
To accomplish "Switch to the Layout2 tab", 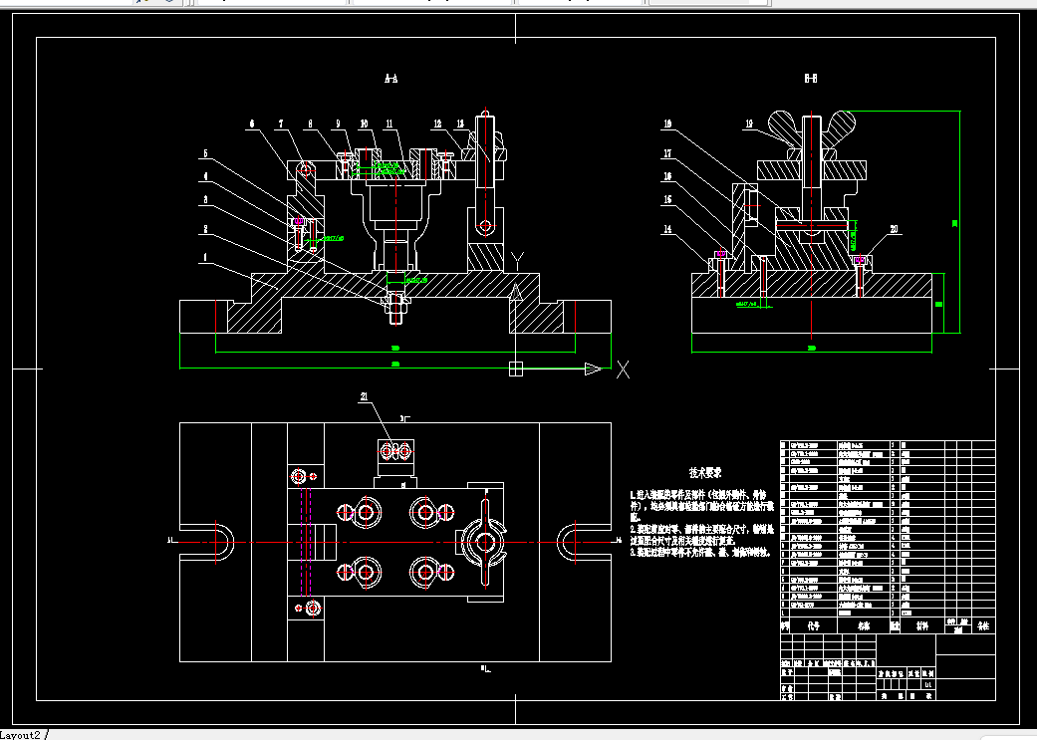I will 21,735.
